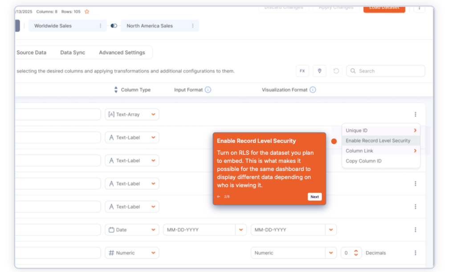Toggle the switch beside North America Sales
Viewport: 456px width, 272px height.
[114, 26]
